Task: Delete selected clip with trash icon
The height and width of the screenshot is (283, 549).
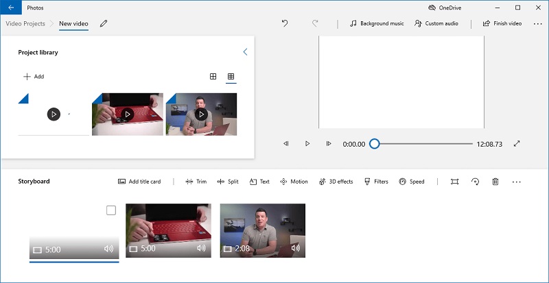Action: point(495,182)
